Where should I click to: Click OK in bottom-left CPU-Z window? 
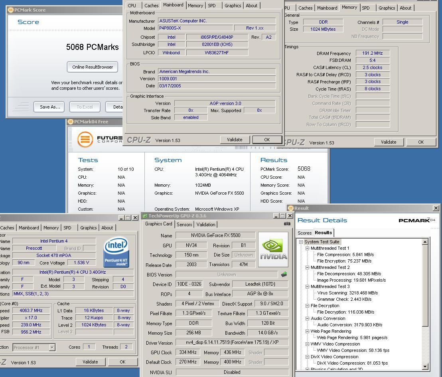(122, 362)
